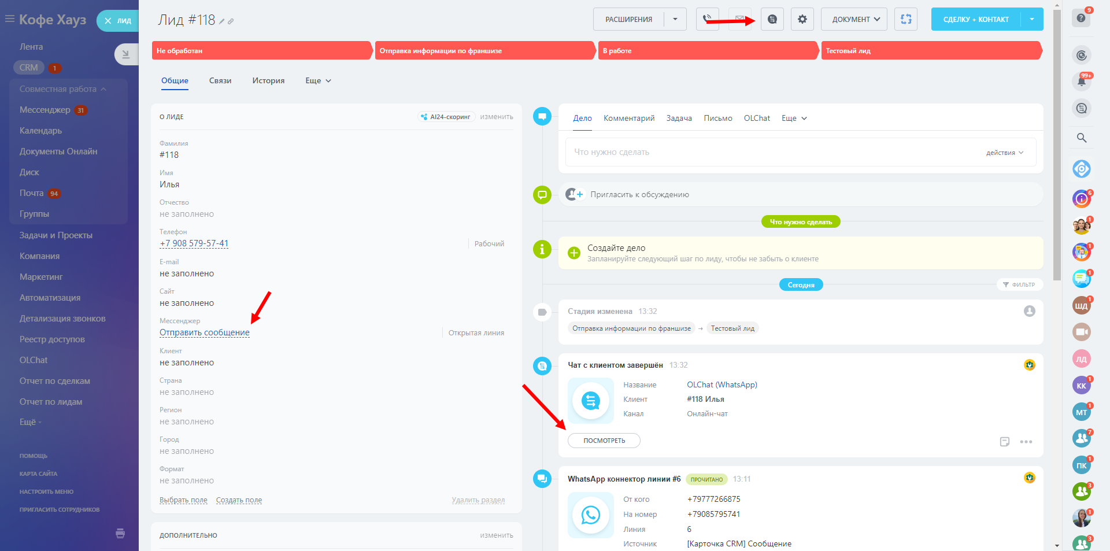
Task: Click the Отправить сообщение link
Action: [205, 332]
